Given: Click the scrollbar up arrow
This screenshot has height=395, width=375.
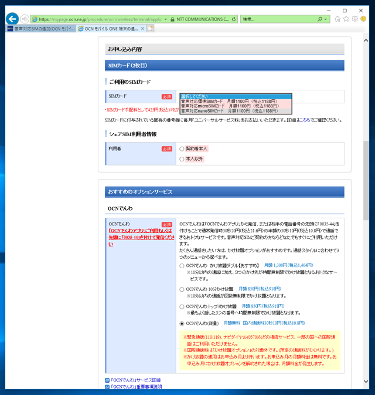Looking at the screenshot, I should tap(366, 40).
